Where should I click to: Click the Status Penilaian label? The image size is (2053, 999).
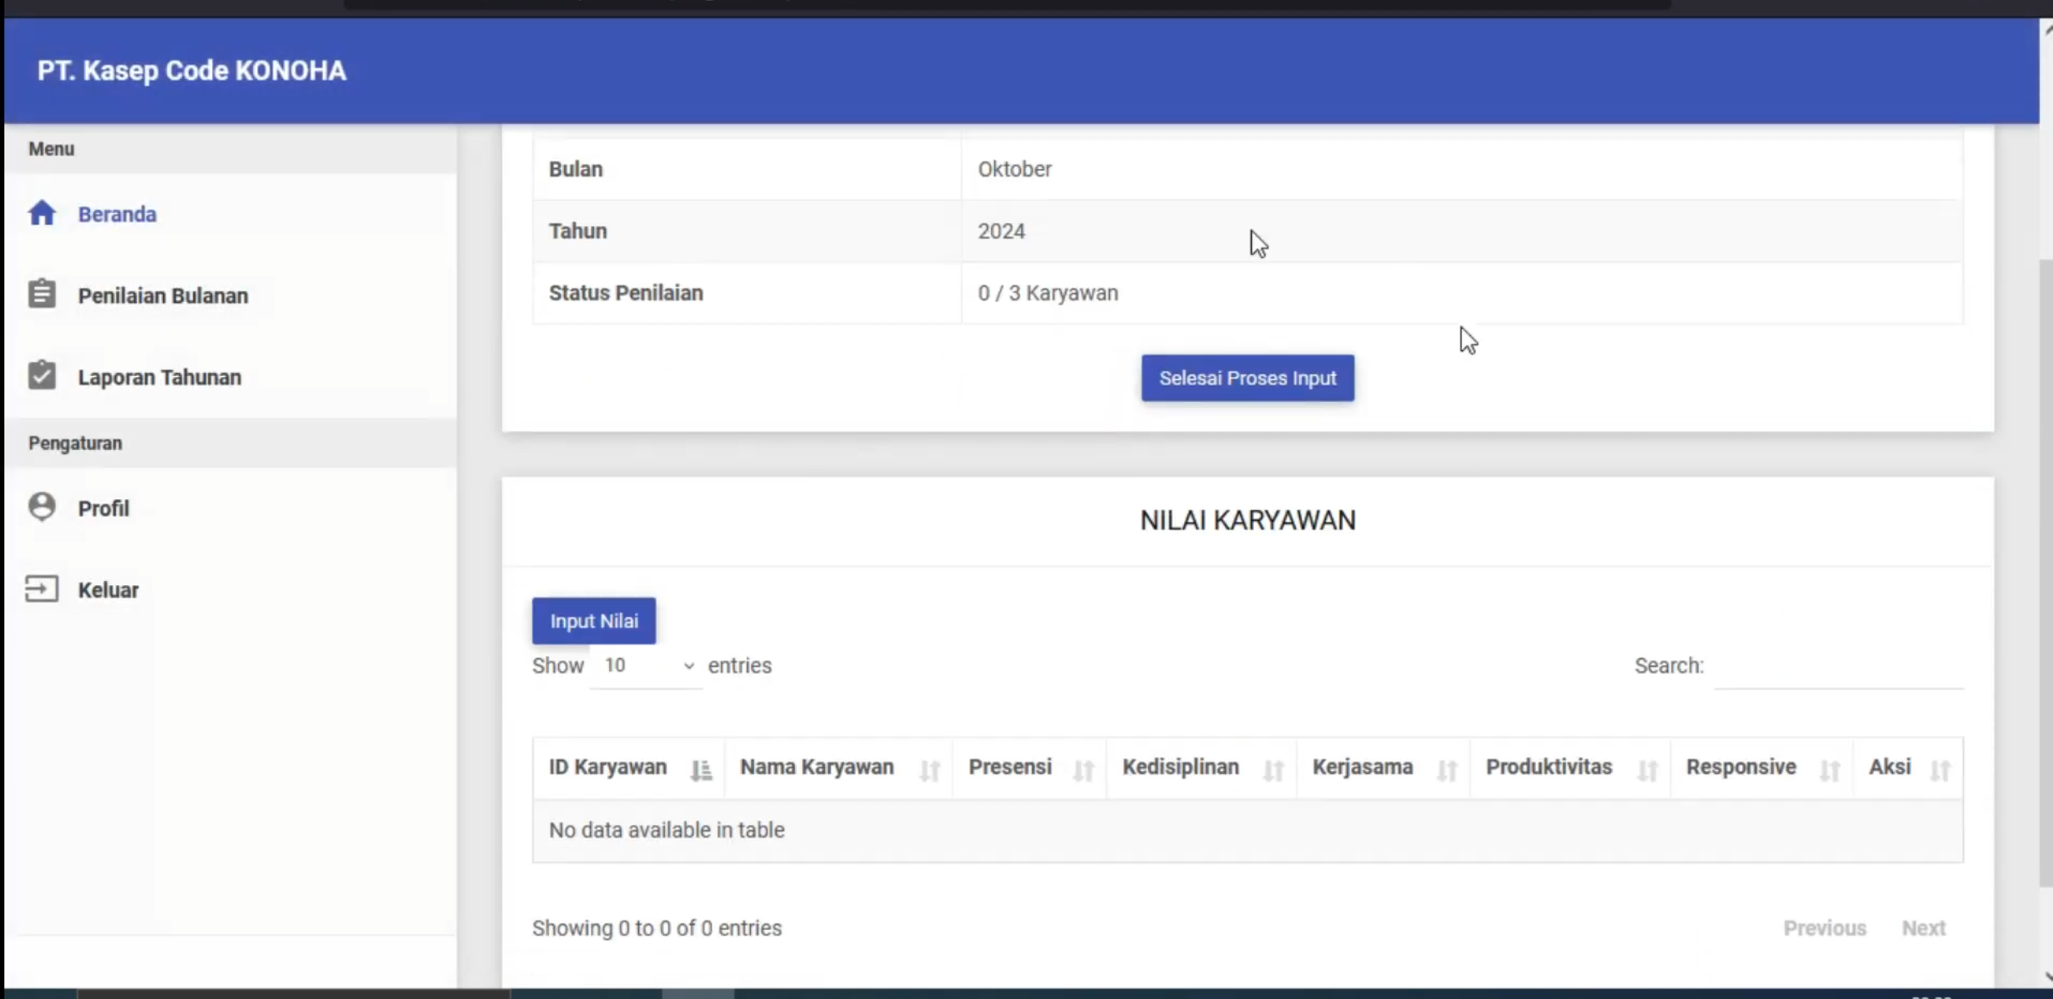pyautogui.click(x=626, y=293)
